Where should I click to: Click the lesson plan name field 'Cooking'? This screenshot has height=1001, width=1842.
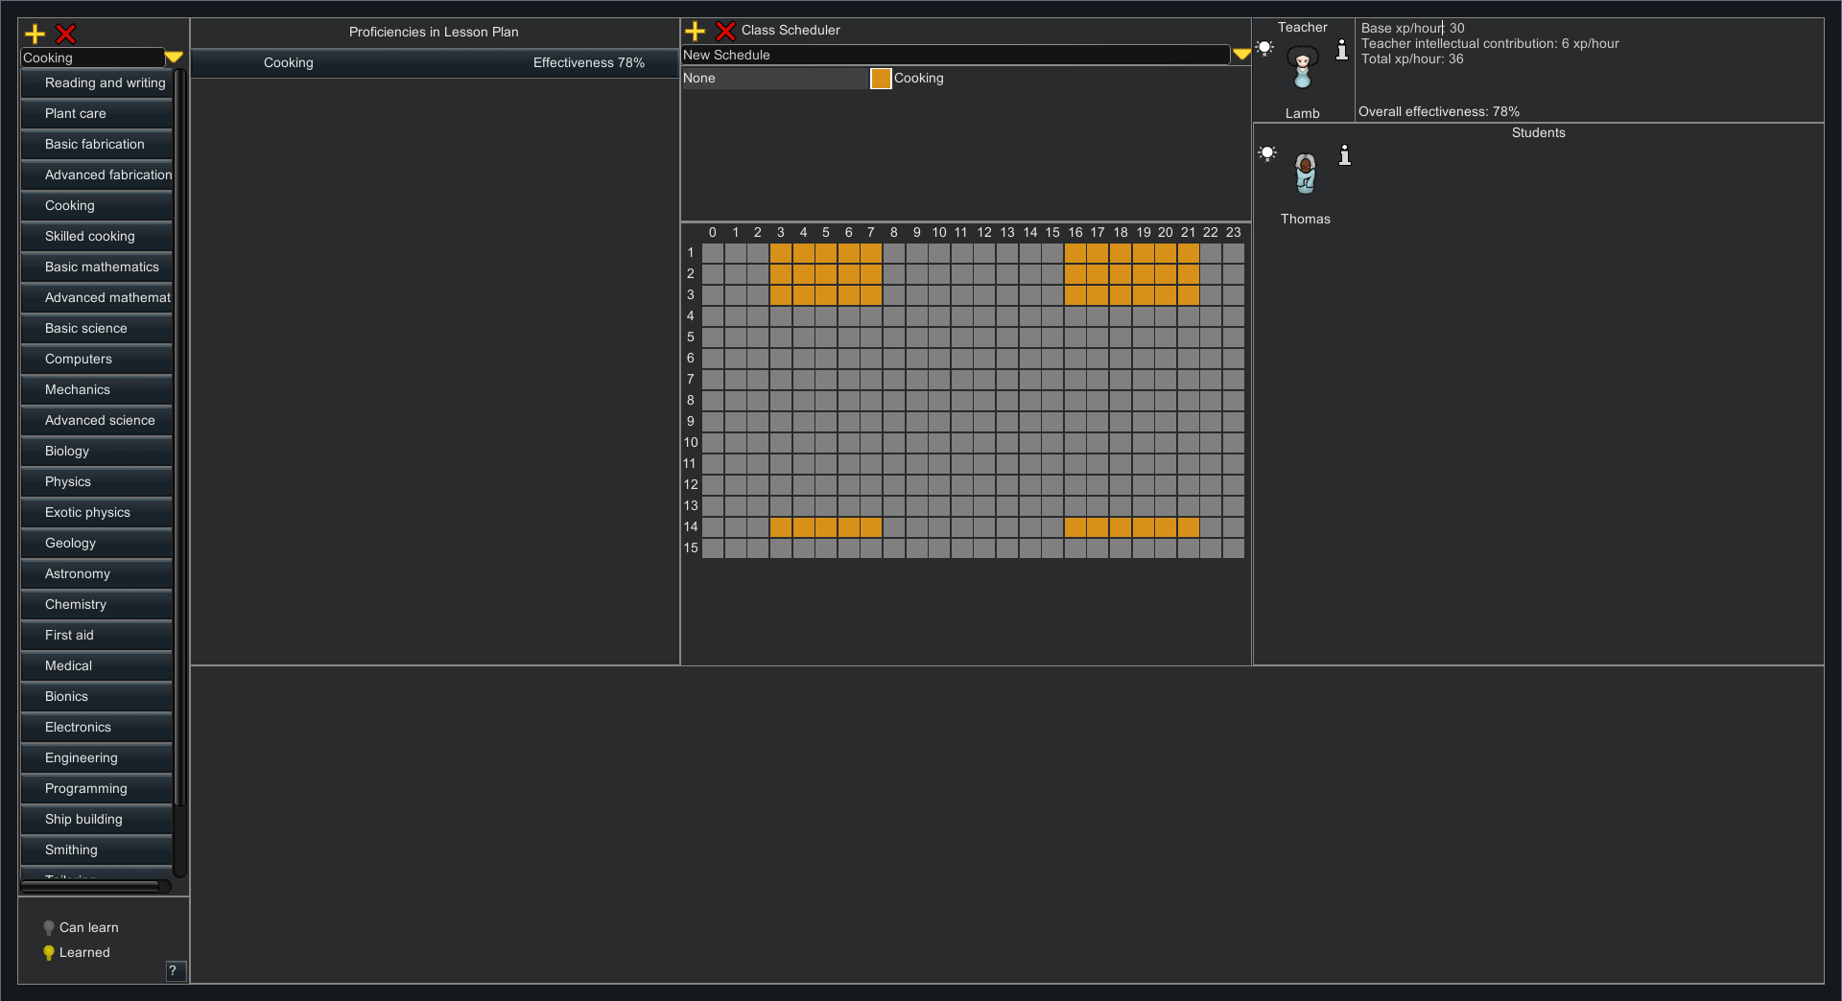pos(93,58)
